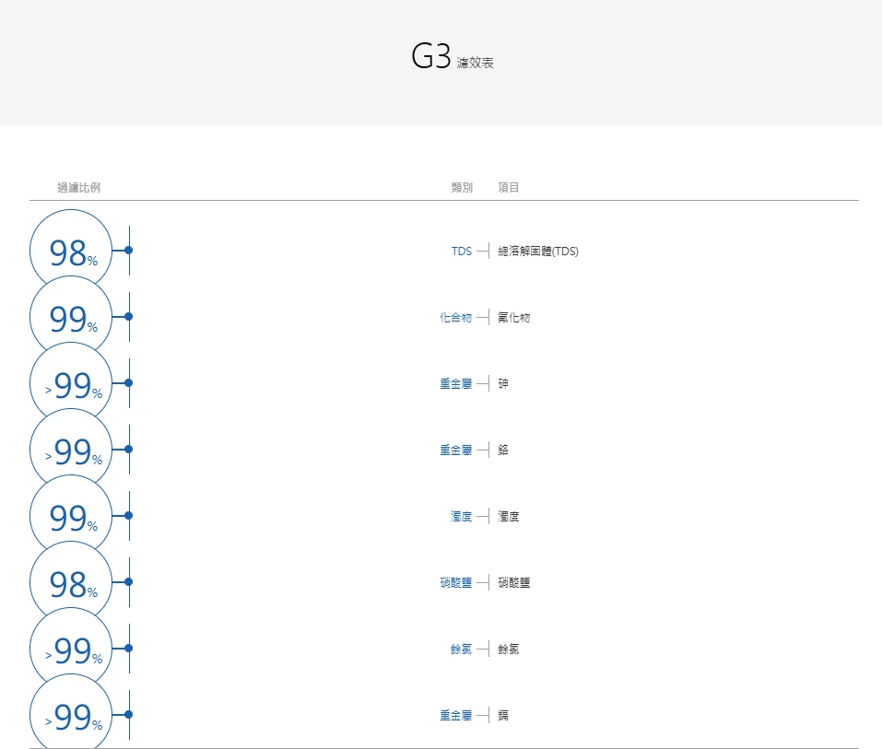
Task: Click the 鉻 item text
Action: coord(503,450)
